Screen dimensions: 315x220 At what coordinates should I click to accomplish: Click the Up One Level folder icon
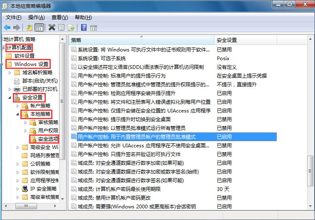coord(29,27)
